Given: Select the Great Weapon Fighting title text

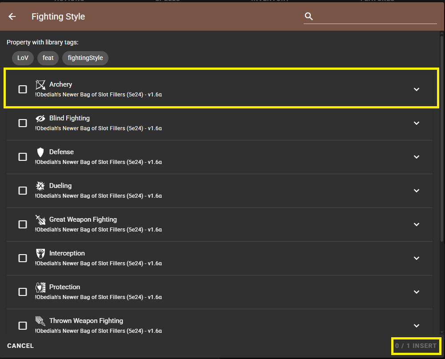Looking at the screenshot, I should [83, 219].
